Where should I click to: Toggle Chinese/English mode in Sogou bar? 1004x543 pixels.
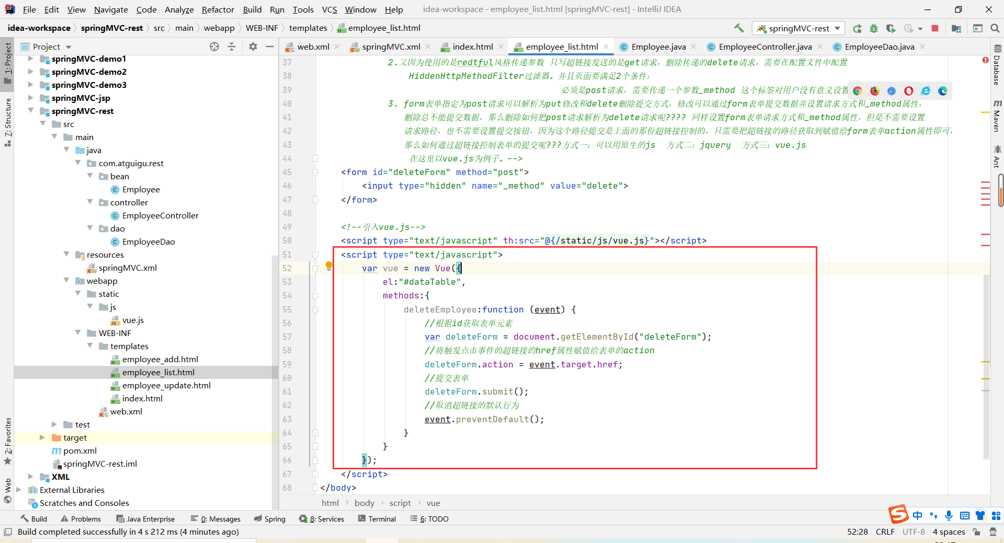click(x=918, y=516)
